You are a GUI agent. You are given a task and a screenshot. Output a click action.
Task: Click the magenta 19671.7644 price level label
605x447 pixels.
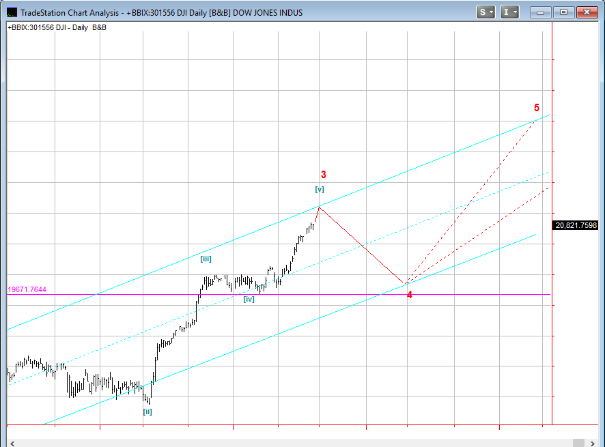click(27, 289)
